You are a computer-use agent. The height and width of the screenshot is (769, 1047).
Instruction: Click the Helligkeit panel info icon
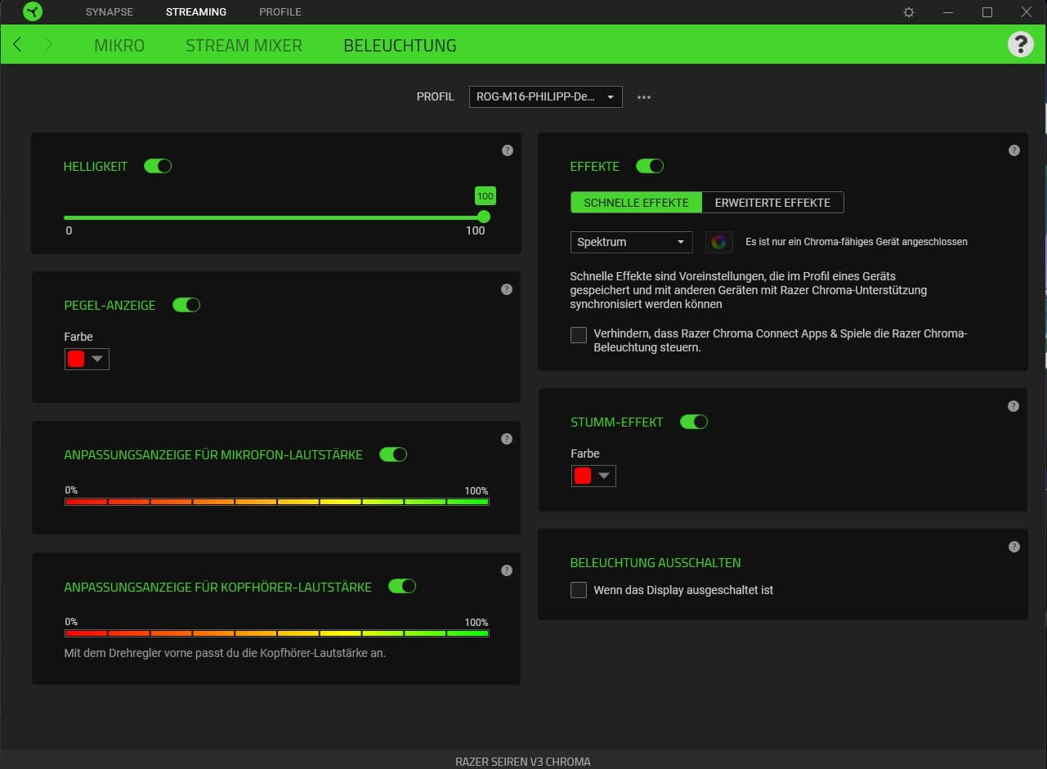point(507,150)
